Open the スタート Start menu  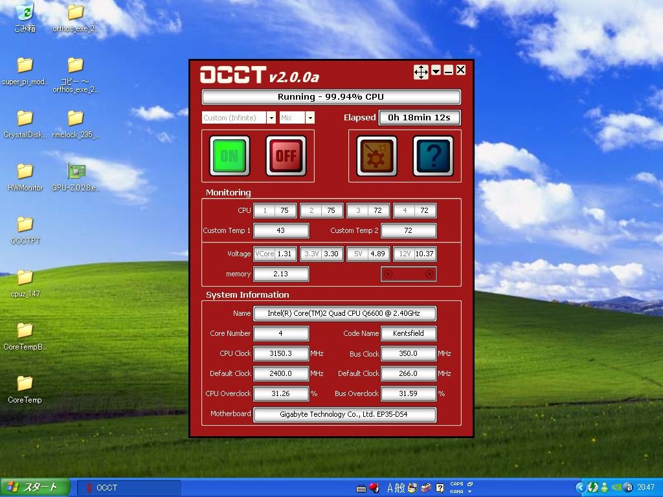coord(35,487)
